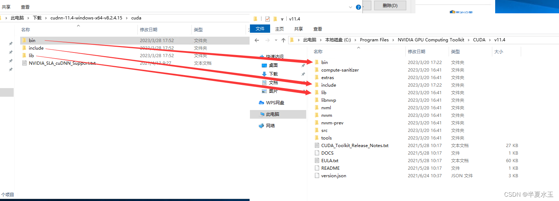Screen dimensions: 559x201
Task: Click the Up one level arrow
Action: tap(283, 40)
